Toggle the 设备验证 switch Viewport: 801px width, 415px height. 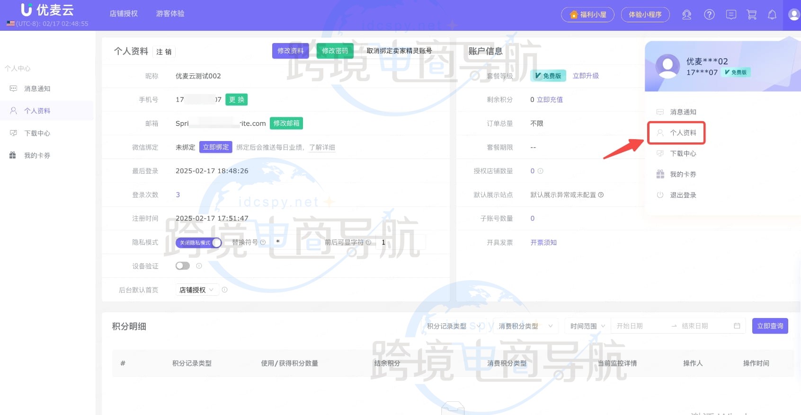(x=183, y=266)
